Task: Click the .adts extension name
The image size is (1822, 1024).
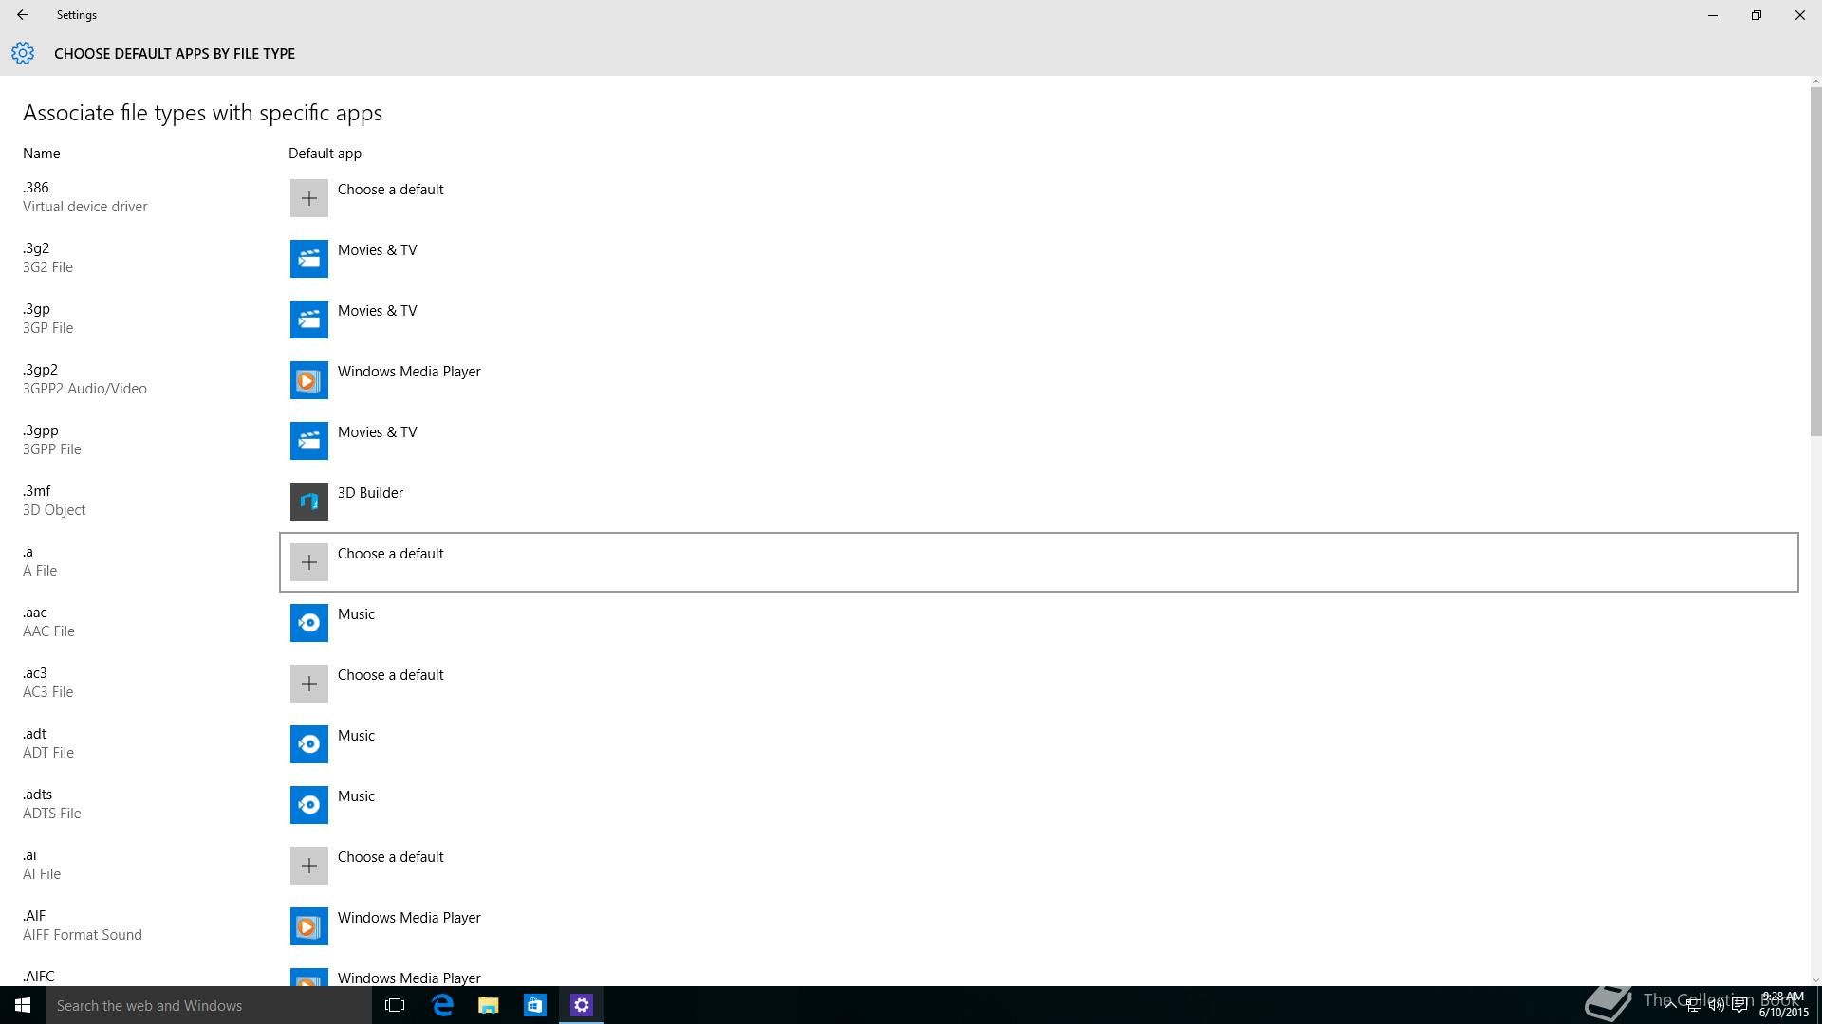Action: tap(38, 795)
